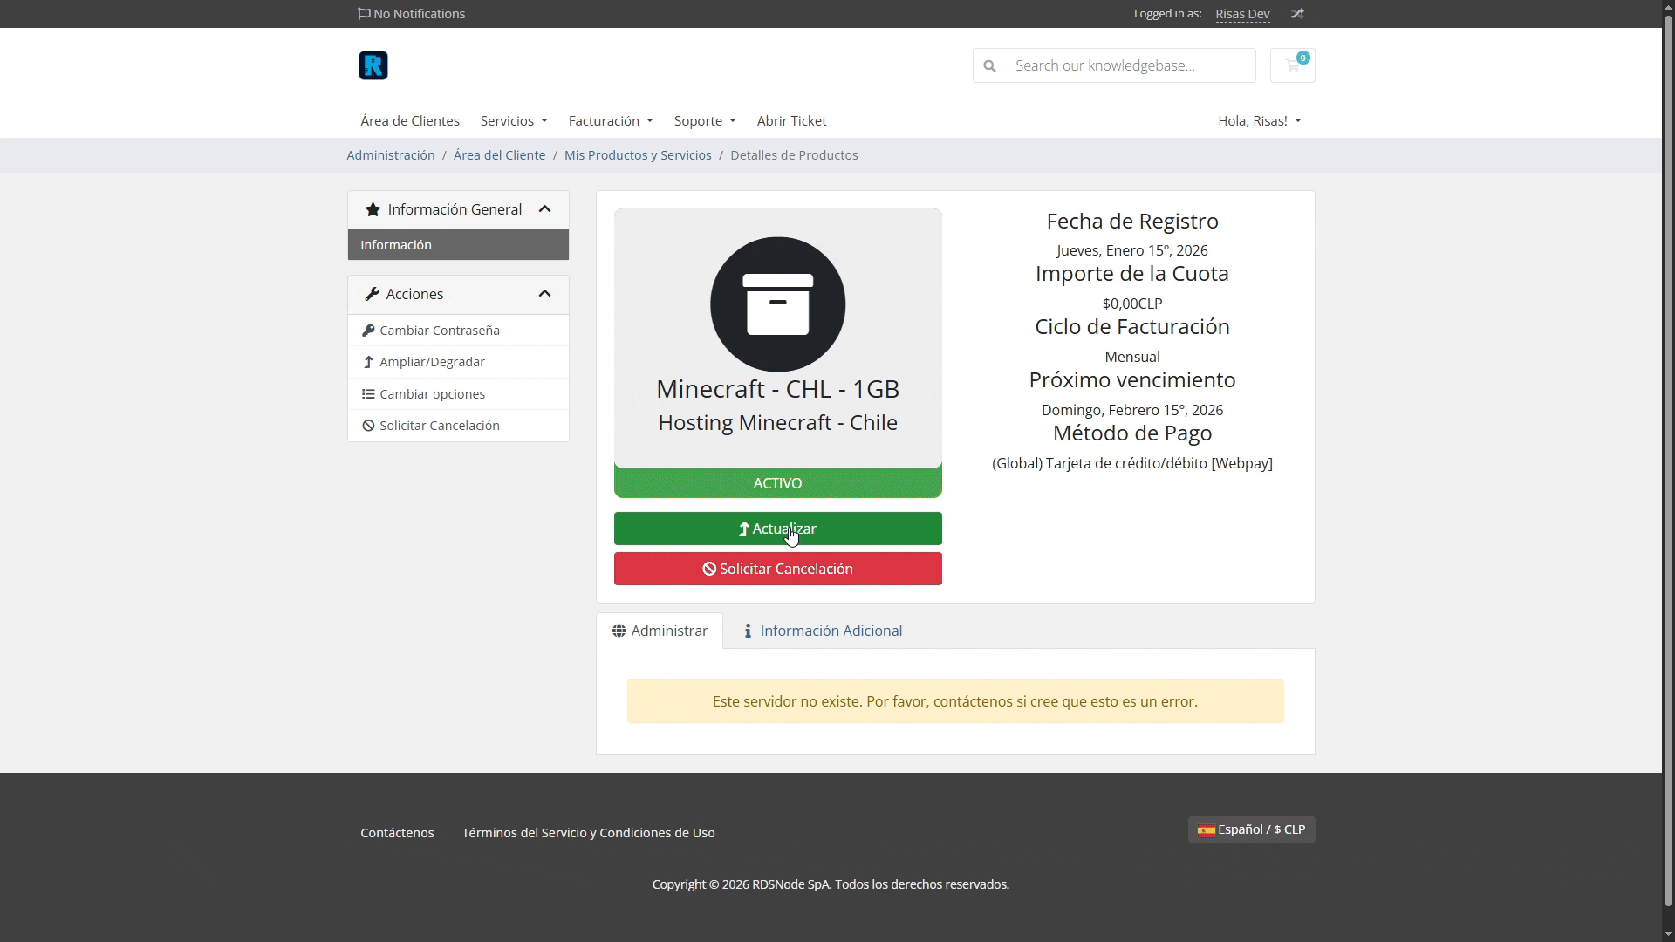
Task: Collapse the Información General panel
Action: tap(545, 209)
